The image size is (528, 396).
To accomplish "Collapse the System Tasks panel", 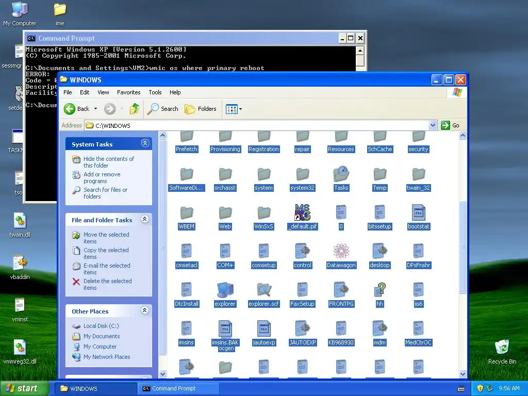I will [145, 143].
